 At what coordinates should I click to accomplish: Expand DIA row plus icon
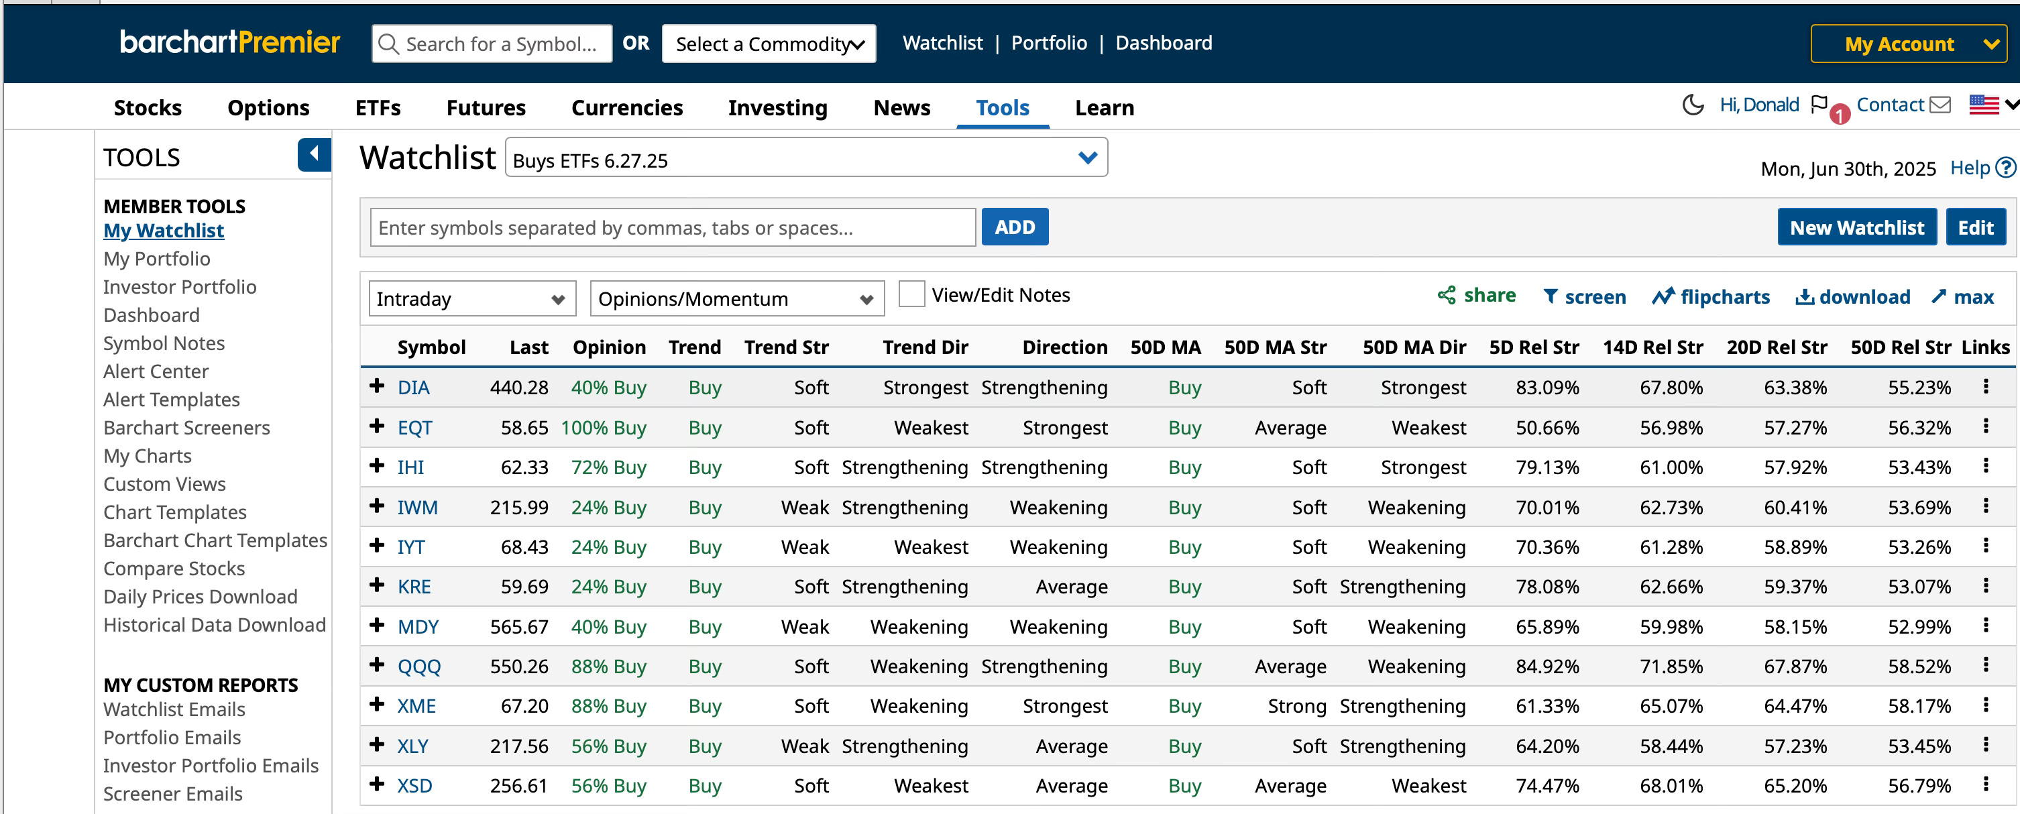[x=377, y=386]
